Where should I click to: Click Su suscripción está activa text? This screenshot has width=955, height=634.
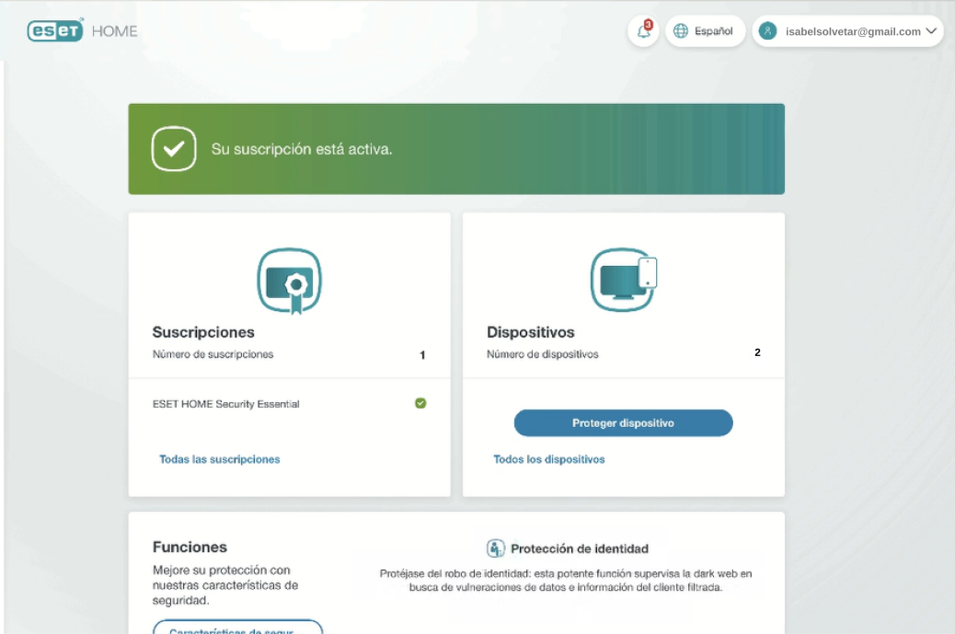(x=302, y=149)
